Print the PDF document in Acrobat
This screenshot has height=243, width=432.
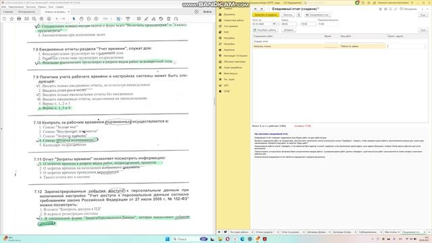pyautogui.click(x=19, y=19)
